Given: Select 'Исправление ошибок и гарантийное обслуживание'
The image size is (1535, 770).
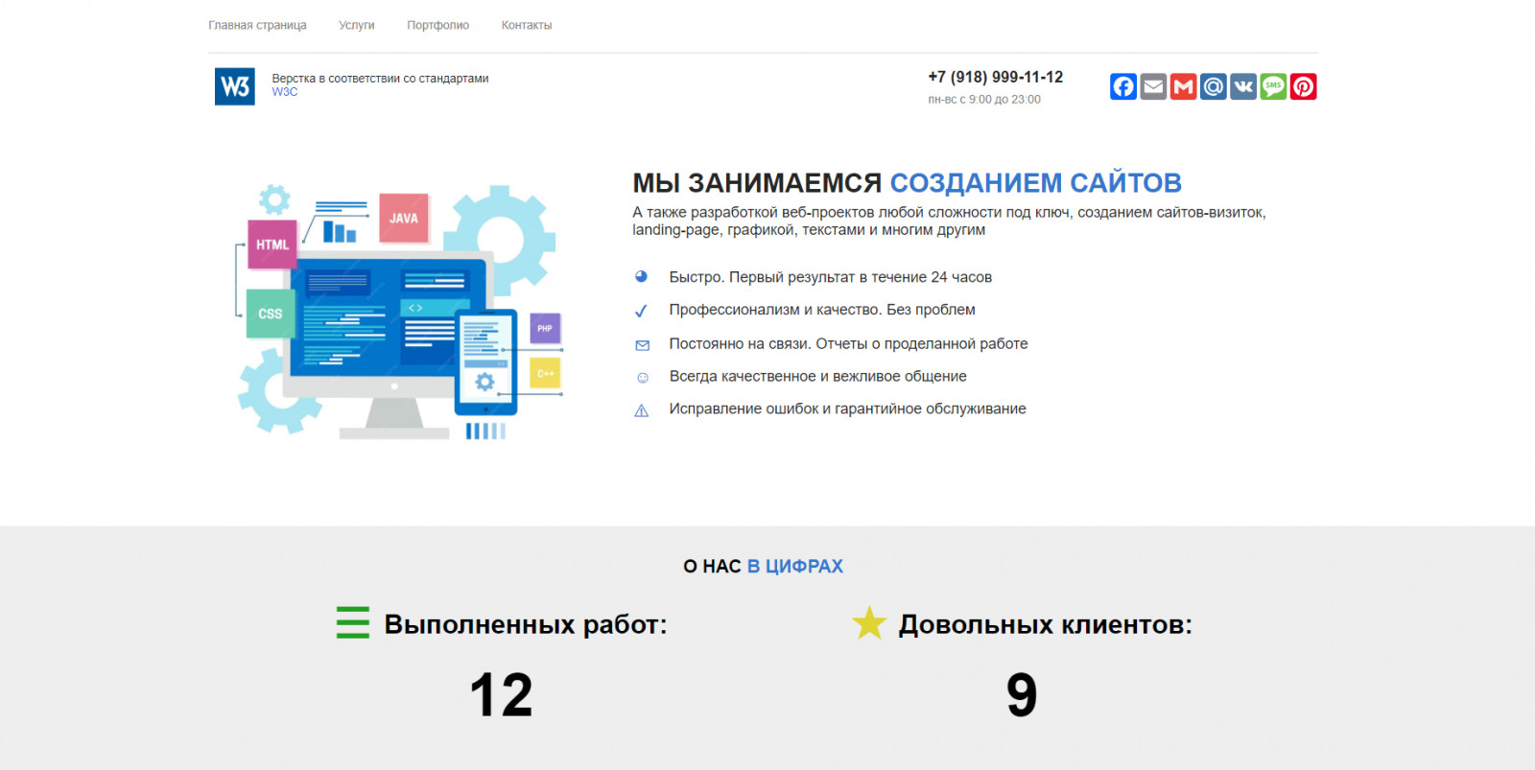Looking at the screenshot, I should (848, 408).
